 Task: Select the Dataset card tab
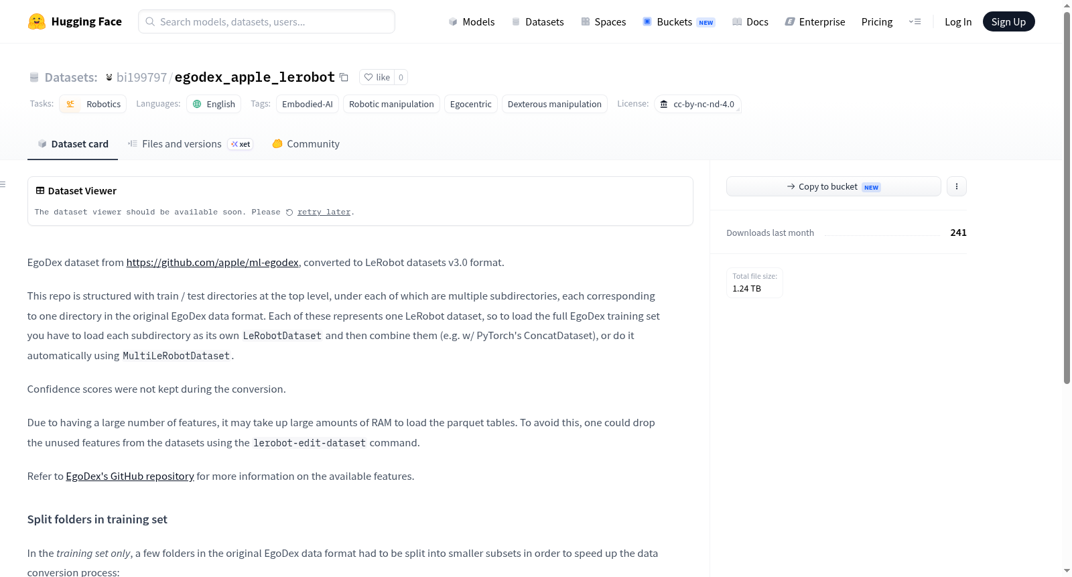[x=72, y=144]
